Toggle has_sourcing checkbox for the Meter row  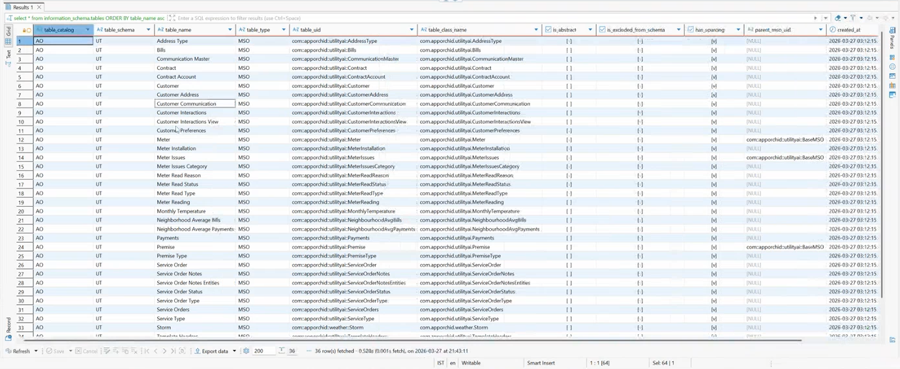pyautogui.click(x=714, y=140)
